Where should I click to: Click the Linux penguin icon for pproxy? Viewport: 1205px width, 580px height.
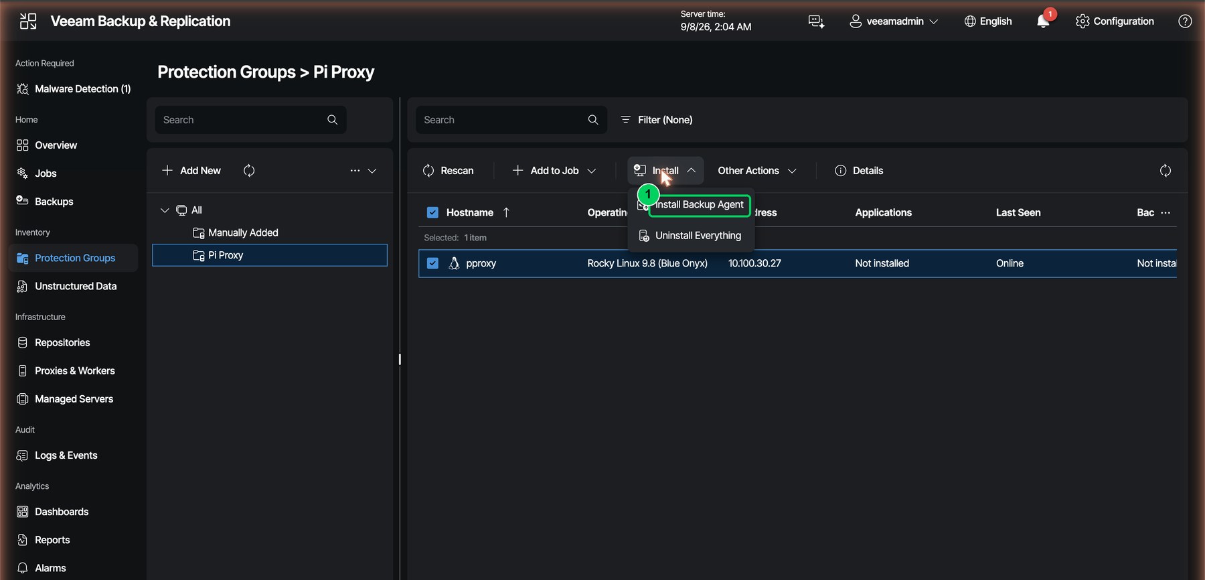click(x=454, y=264)
